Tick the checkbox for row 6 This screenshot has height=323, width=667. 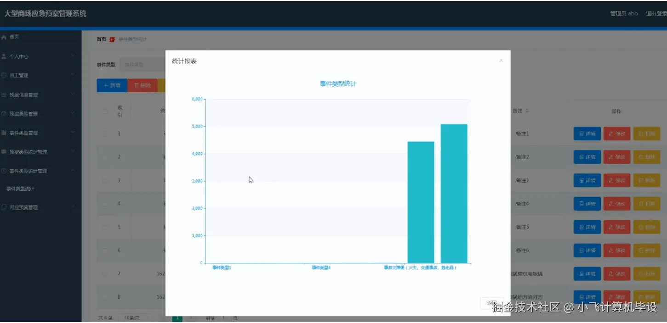coord(105,251)
